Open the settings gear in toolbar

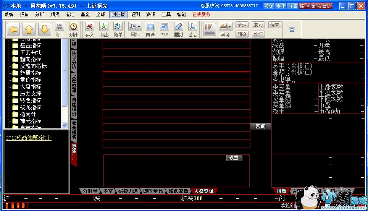point(292,29)
